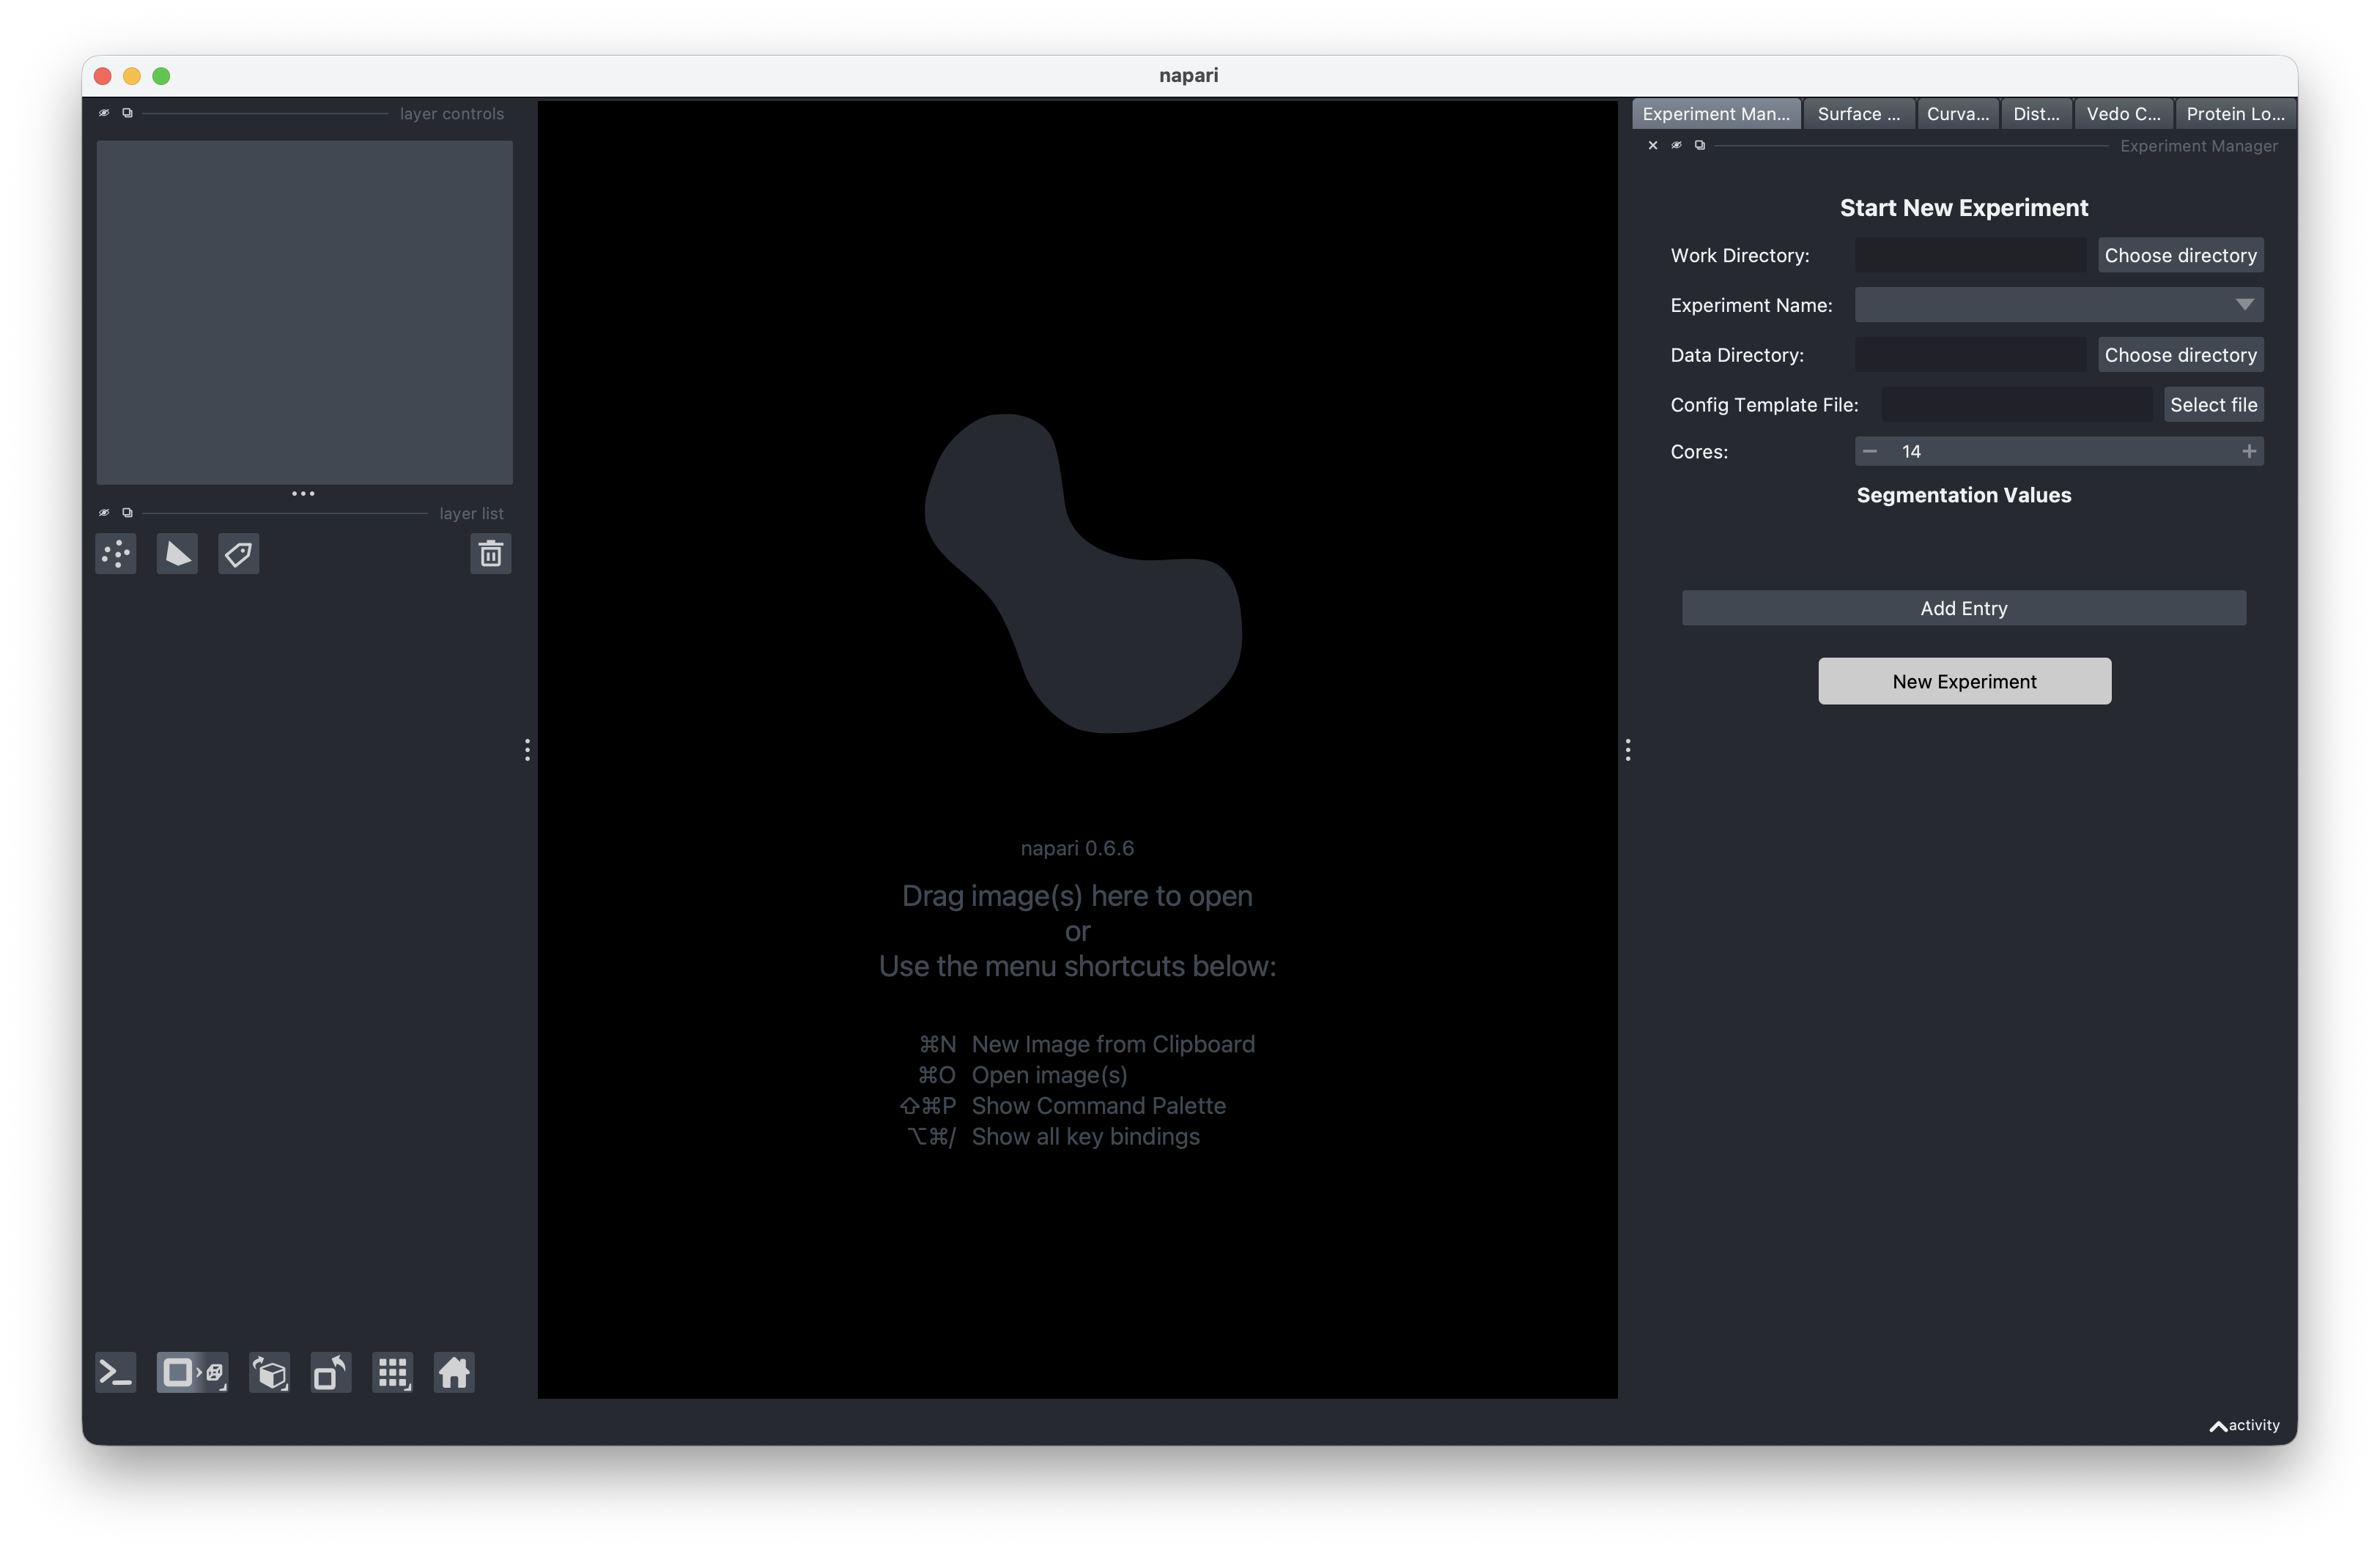Choose directory for Work Directory
2380x1554 pixels.
point(2180,255)
